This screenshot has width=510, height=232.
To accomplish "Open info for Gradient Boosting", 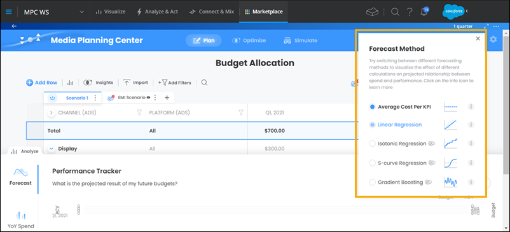I will (471, 182).
